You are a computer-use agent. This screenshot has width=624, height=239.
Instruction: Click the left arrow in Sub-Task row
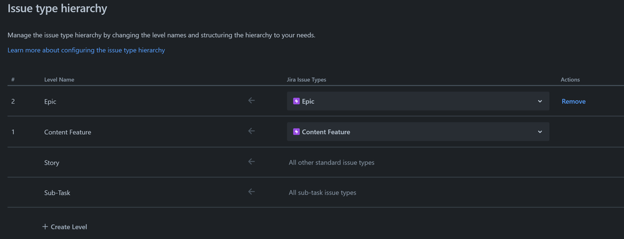(x=252, y=192)
